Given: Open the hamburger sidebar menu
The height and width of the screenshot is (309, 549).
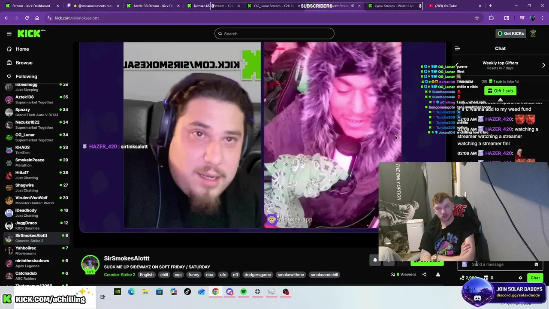Looking at the screenshot, I should (x=9, y=33).
